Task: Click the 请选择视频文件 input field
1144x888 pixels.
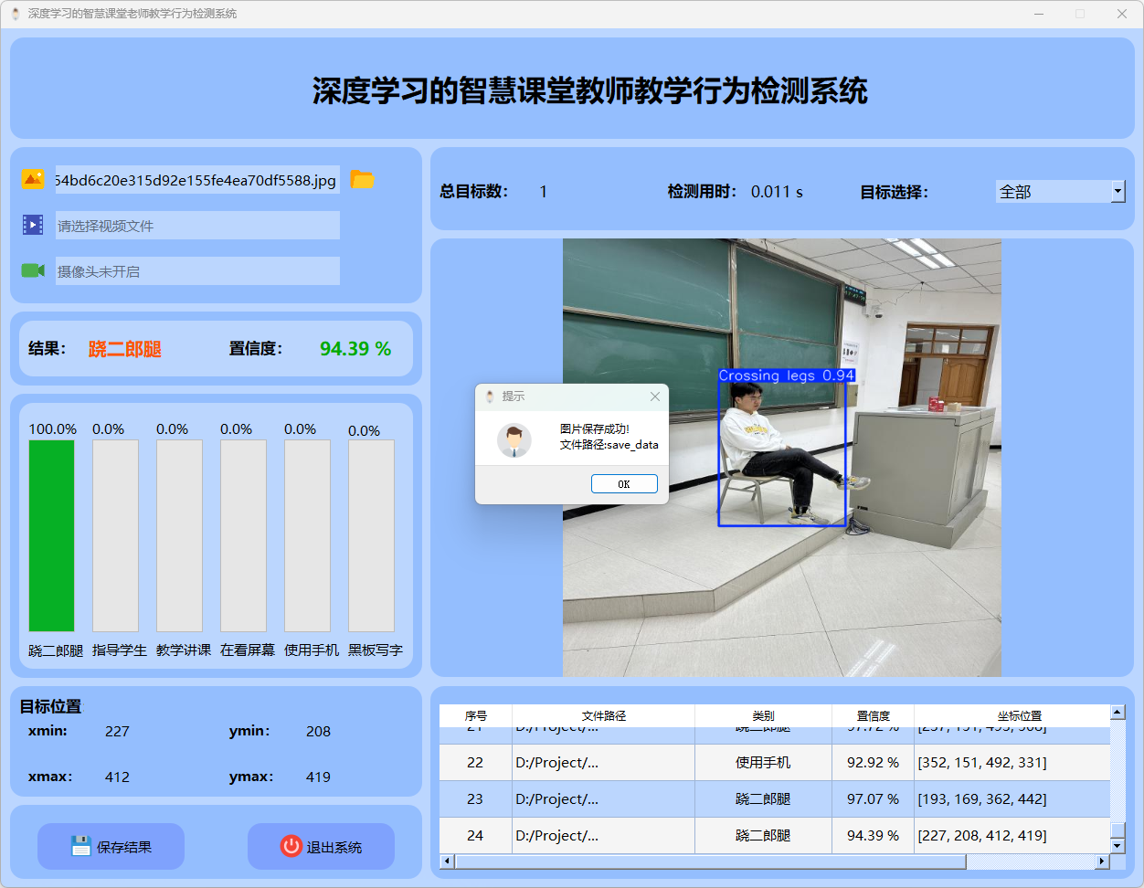Action: [197, 226]
